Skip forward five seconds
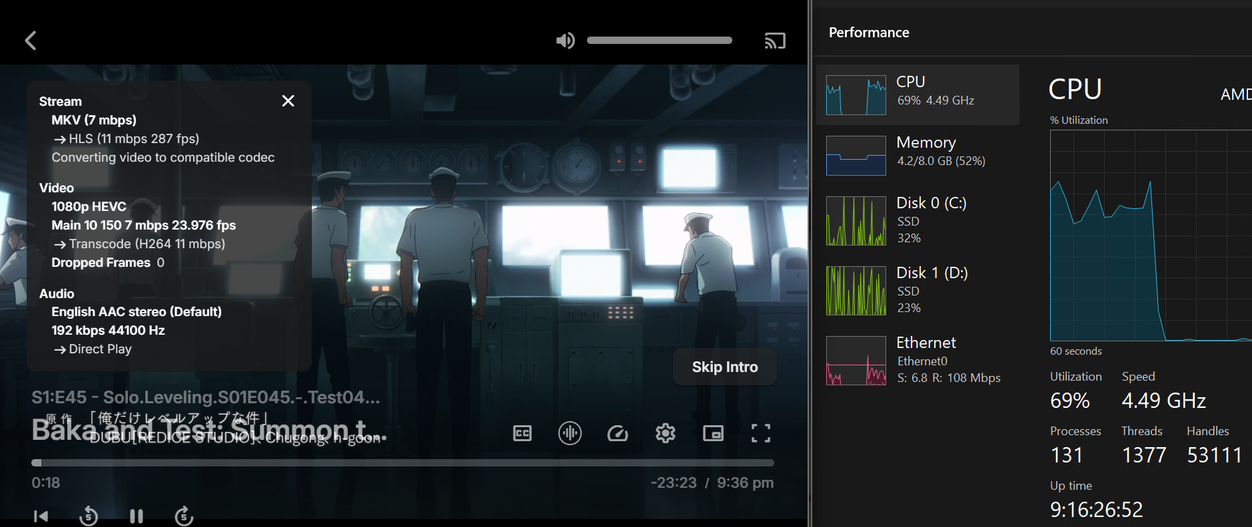Screen dimensions: 1252x527 click(184, 516)
